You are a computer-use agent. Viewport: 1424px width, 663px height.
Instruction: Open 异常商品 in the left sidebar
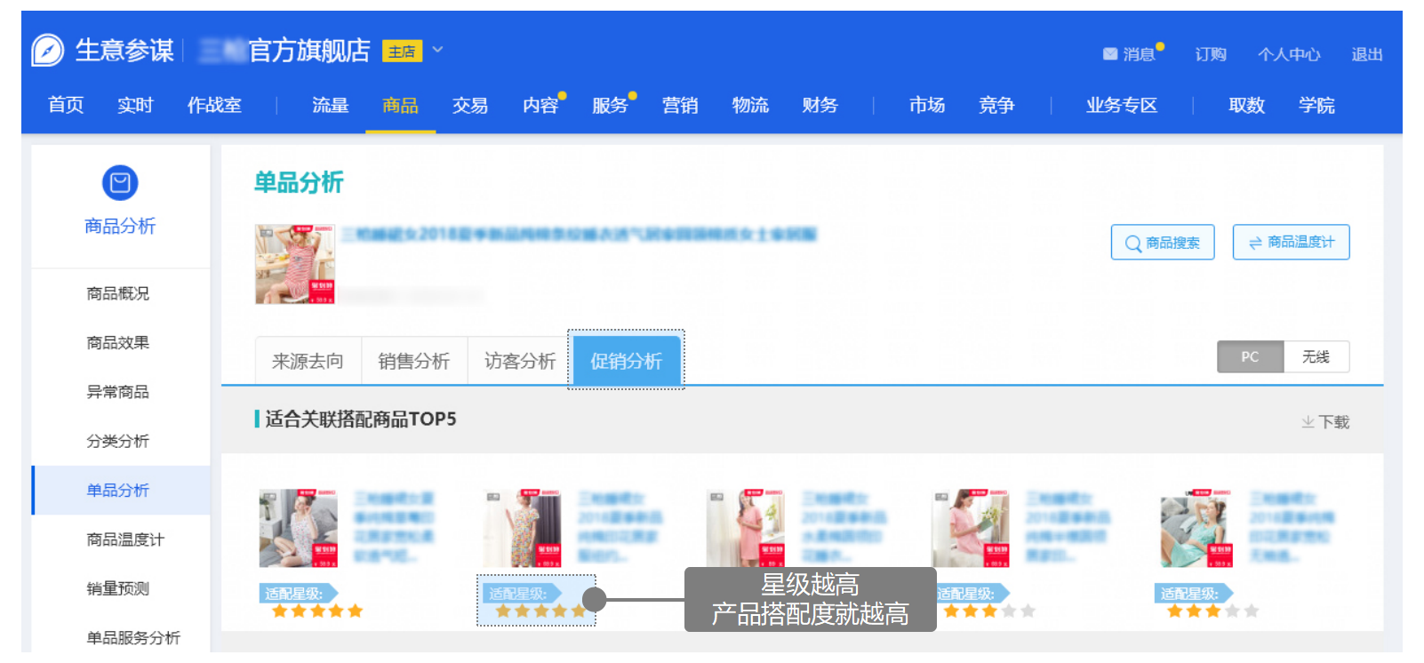117,392
